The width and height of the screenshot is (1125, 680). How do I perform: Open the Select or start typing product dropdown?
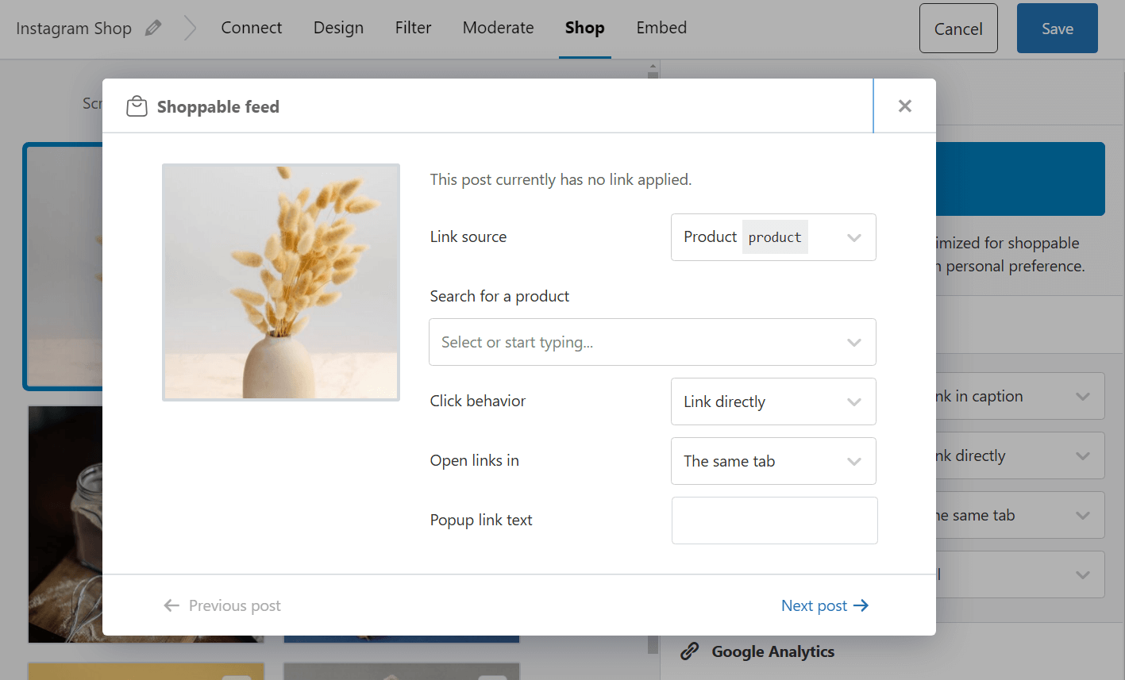click(854, 342)
